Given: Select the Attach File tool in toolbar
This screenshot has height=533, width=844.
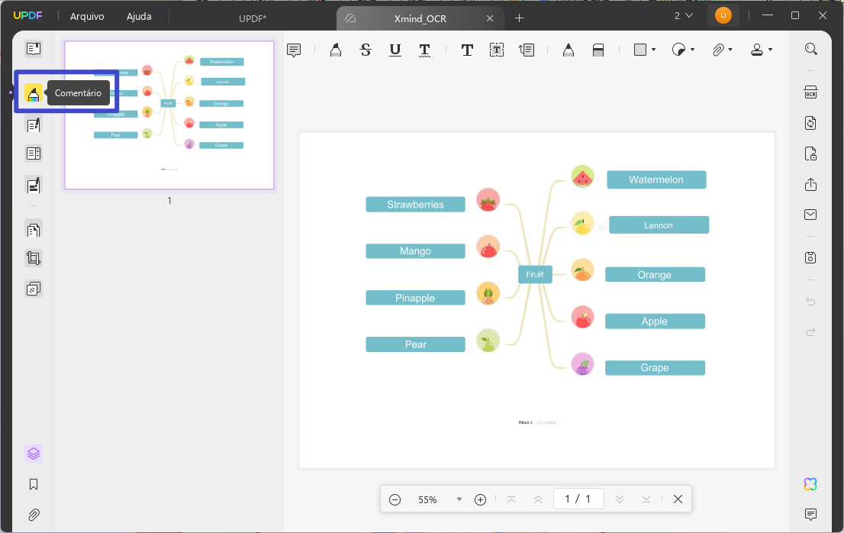Looking at the screenshot, I should point(718,50).
